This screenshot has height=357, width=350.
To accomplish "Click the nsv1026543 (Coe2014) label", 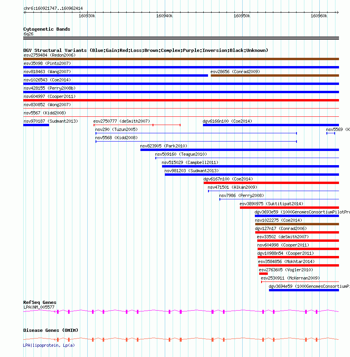I will 47,80.
